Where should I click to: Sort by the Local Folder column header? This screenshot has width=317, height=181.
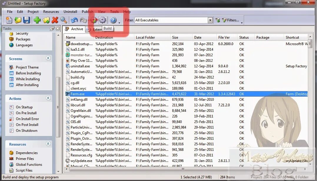tap(152, 37)
